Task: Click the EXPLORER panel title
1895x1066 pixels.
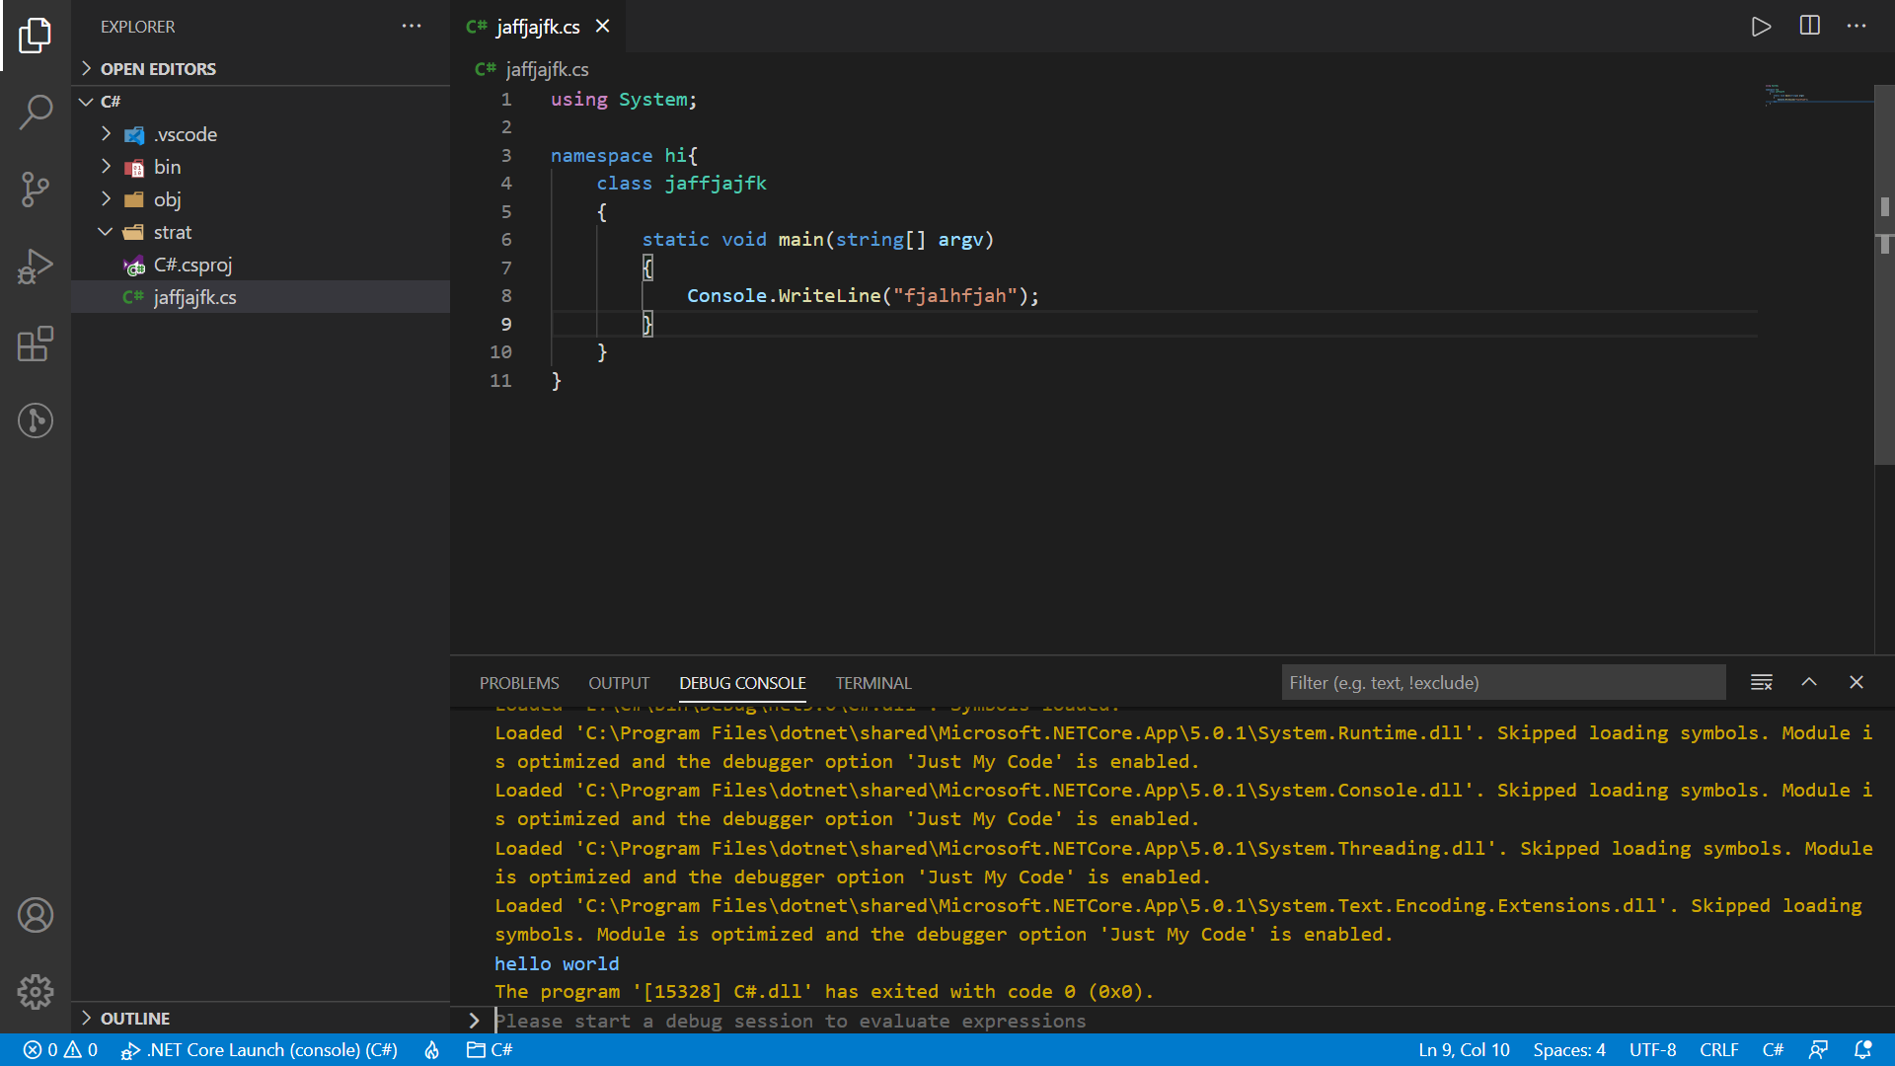Action: point(138,27)
